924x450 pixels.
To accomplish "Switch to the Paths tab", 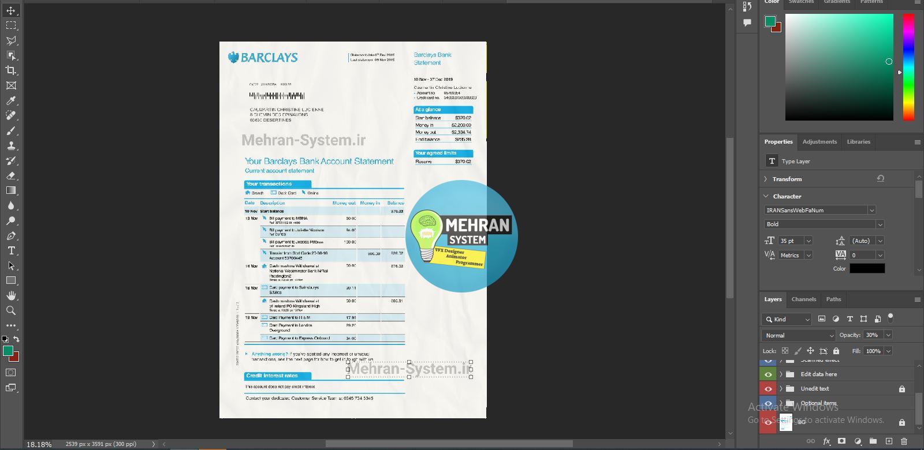I will (833, 299).
